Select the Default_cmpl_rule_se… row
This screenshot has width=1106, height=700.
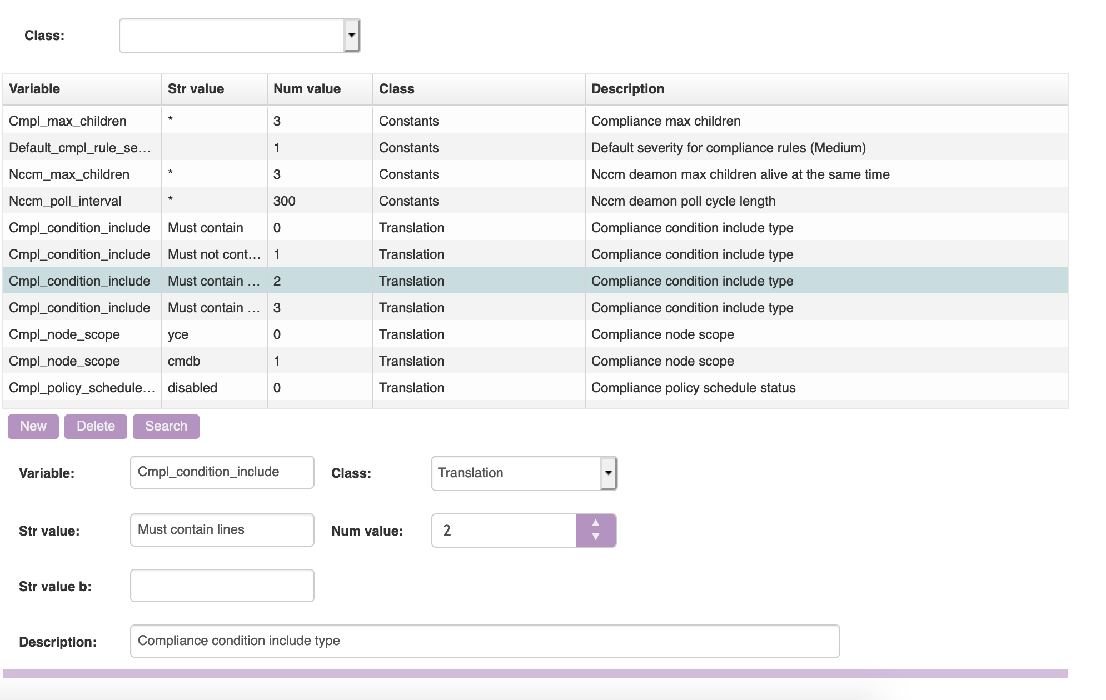click(79, 148)
